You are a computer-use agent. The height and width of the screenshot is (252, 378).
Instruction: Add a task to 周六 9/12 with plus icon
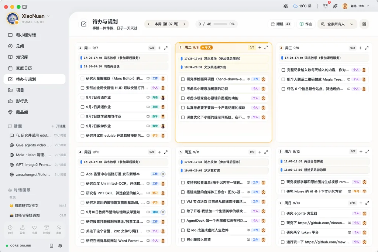[x=361, y=151]
